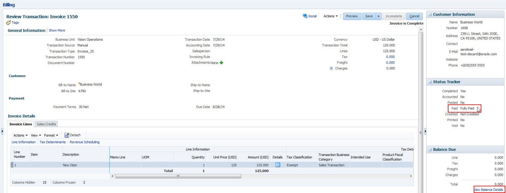Open the Format menu in table toolbar
The image size is (506, 193).
[x=51, y=135]
